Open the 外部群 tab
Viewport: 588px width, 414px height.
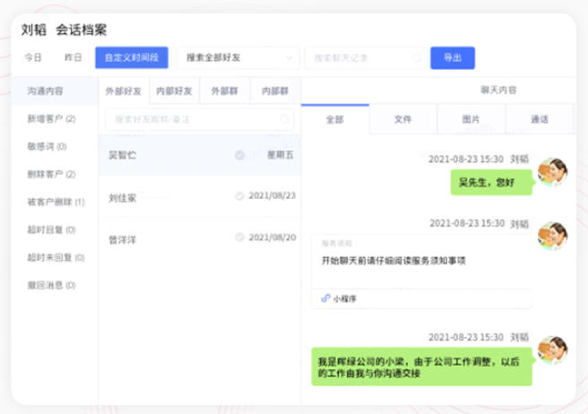point(224,91)
